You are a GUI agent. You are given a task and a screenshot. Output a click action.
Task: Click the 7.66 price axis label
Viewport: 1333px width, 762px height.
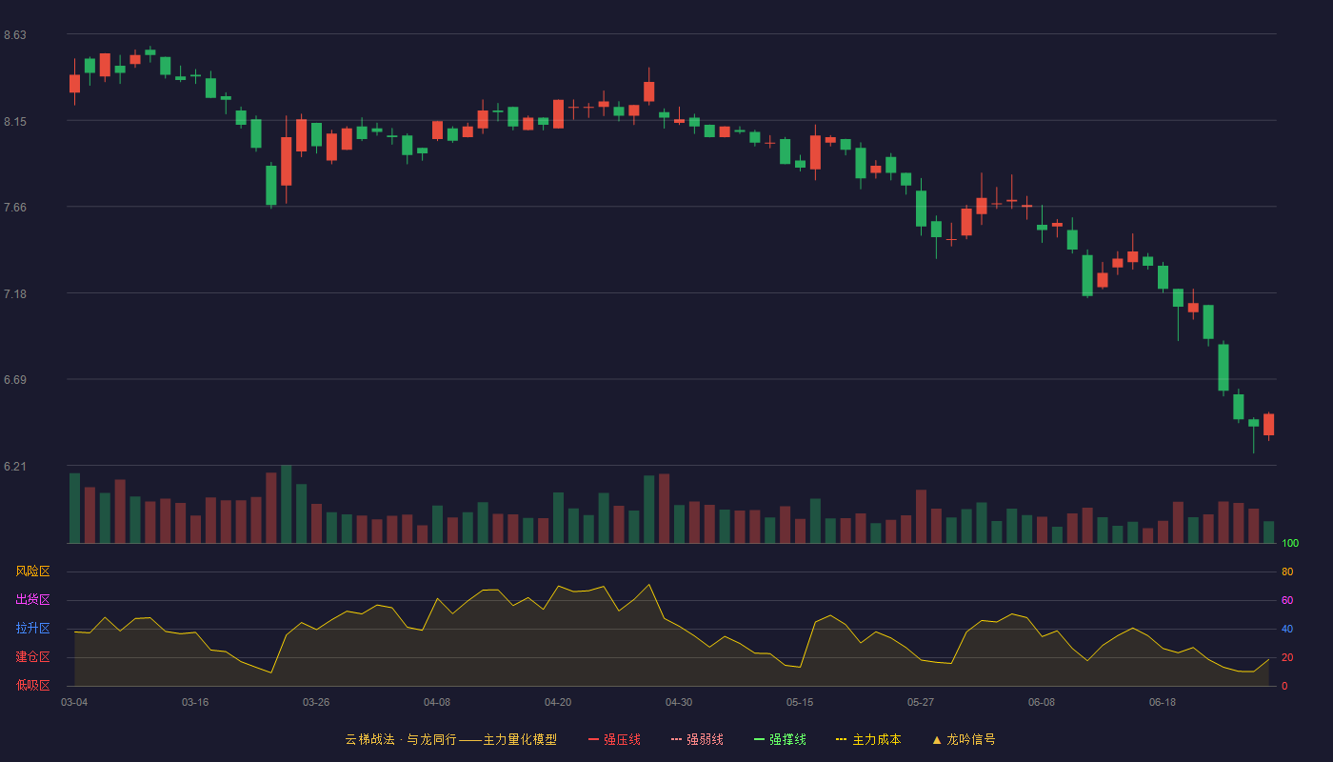tap(15, 208)
